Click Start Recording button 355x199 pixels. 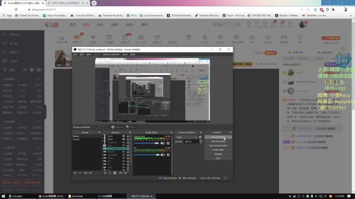click(x=218, y=142)
